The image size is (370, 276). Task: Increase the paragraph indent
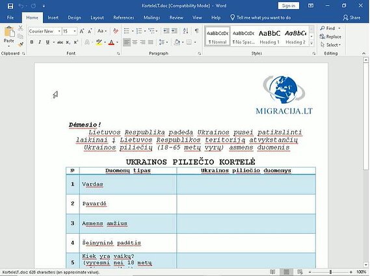[x=174, y=31]
